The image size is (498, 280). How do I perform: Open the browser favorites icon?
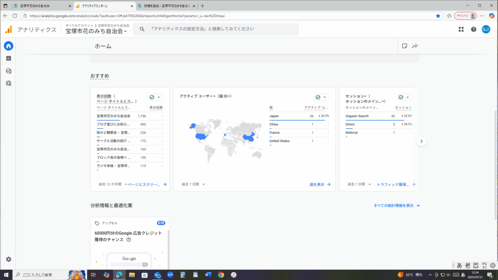tap(449, 16)
